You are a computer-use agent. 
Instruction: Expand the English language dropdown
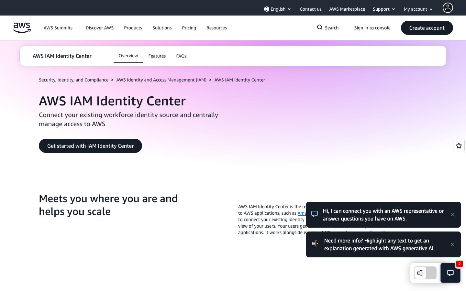click(278, 9)
